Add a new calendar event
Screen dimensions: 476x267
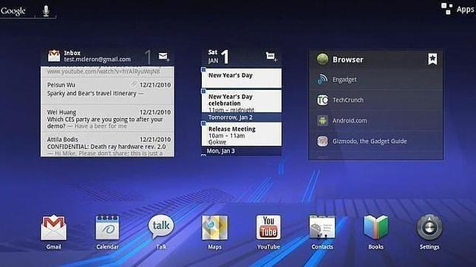271,56
